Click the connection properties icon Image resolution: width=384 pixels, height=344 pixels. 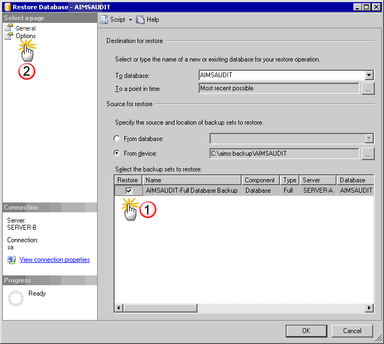[x=11, y=260]
